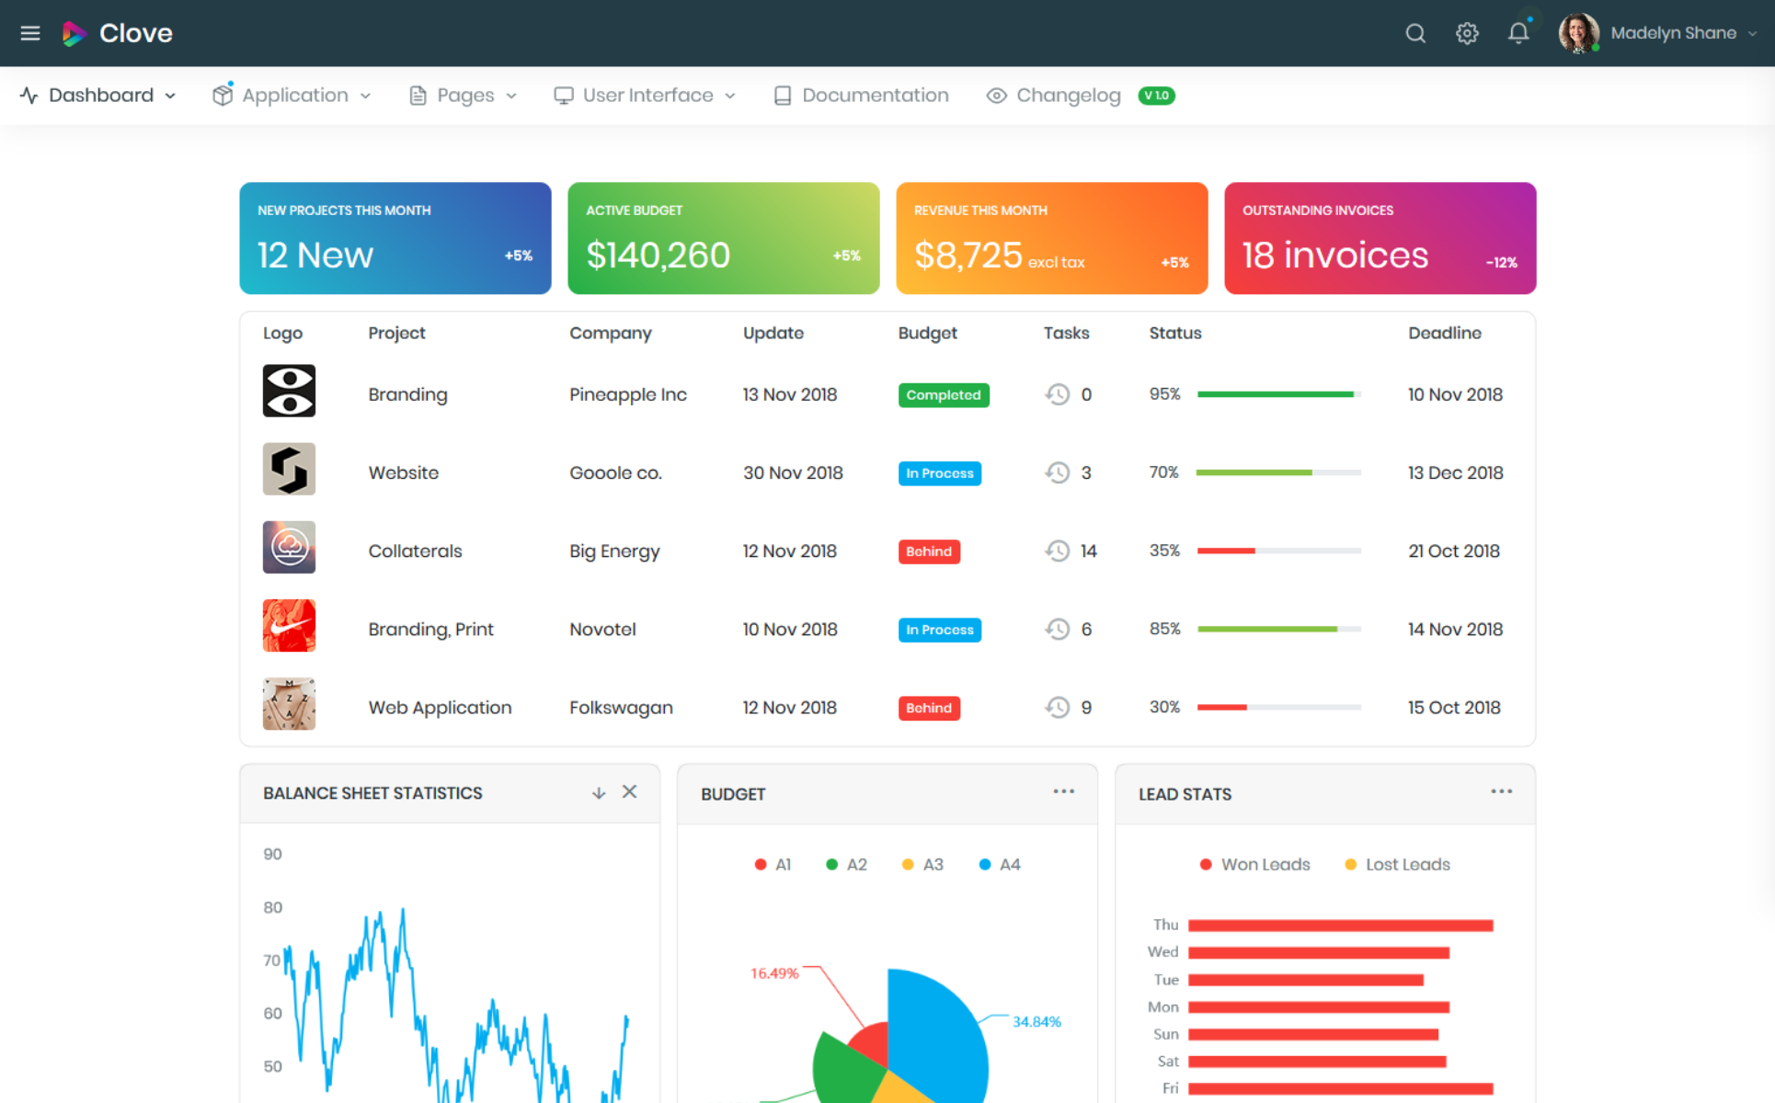Sort by the Deadline column header
The image size is (1775, 1103).
[1445, 333]
